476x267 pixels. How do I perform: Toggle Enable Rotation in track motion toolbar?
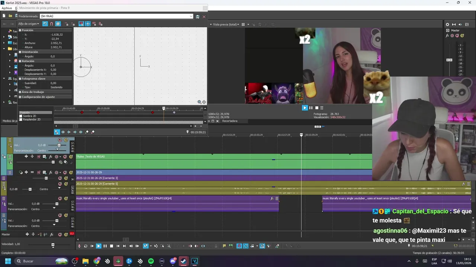pos(45,24)
